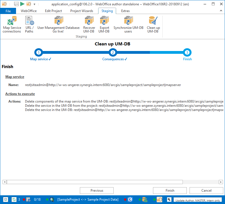Select the magnifier icon in the status bar
The height and width of the screenshot is (204, 225).
(x=52, y=200)
